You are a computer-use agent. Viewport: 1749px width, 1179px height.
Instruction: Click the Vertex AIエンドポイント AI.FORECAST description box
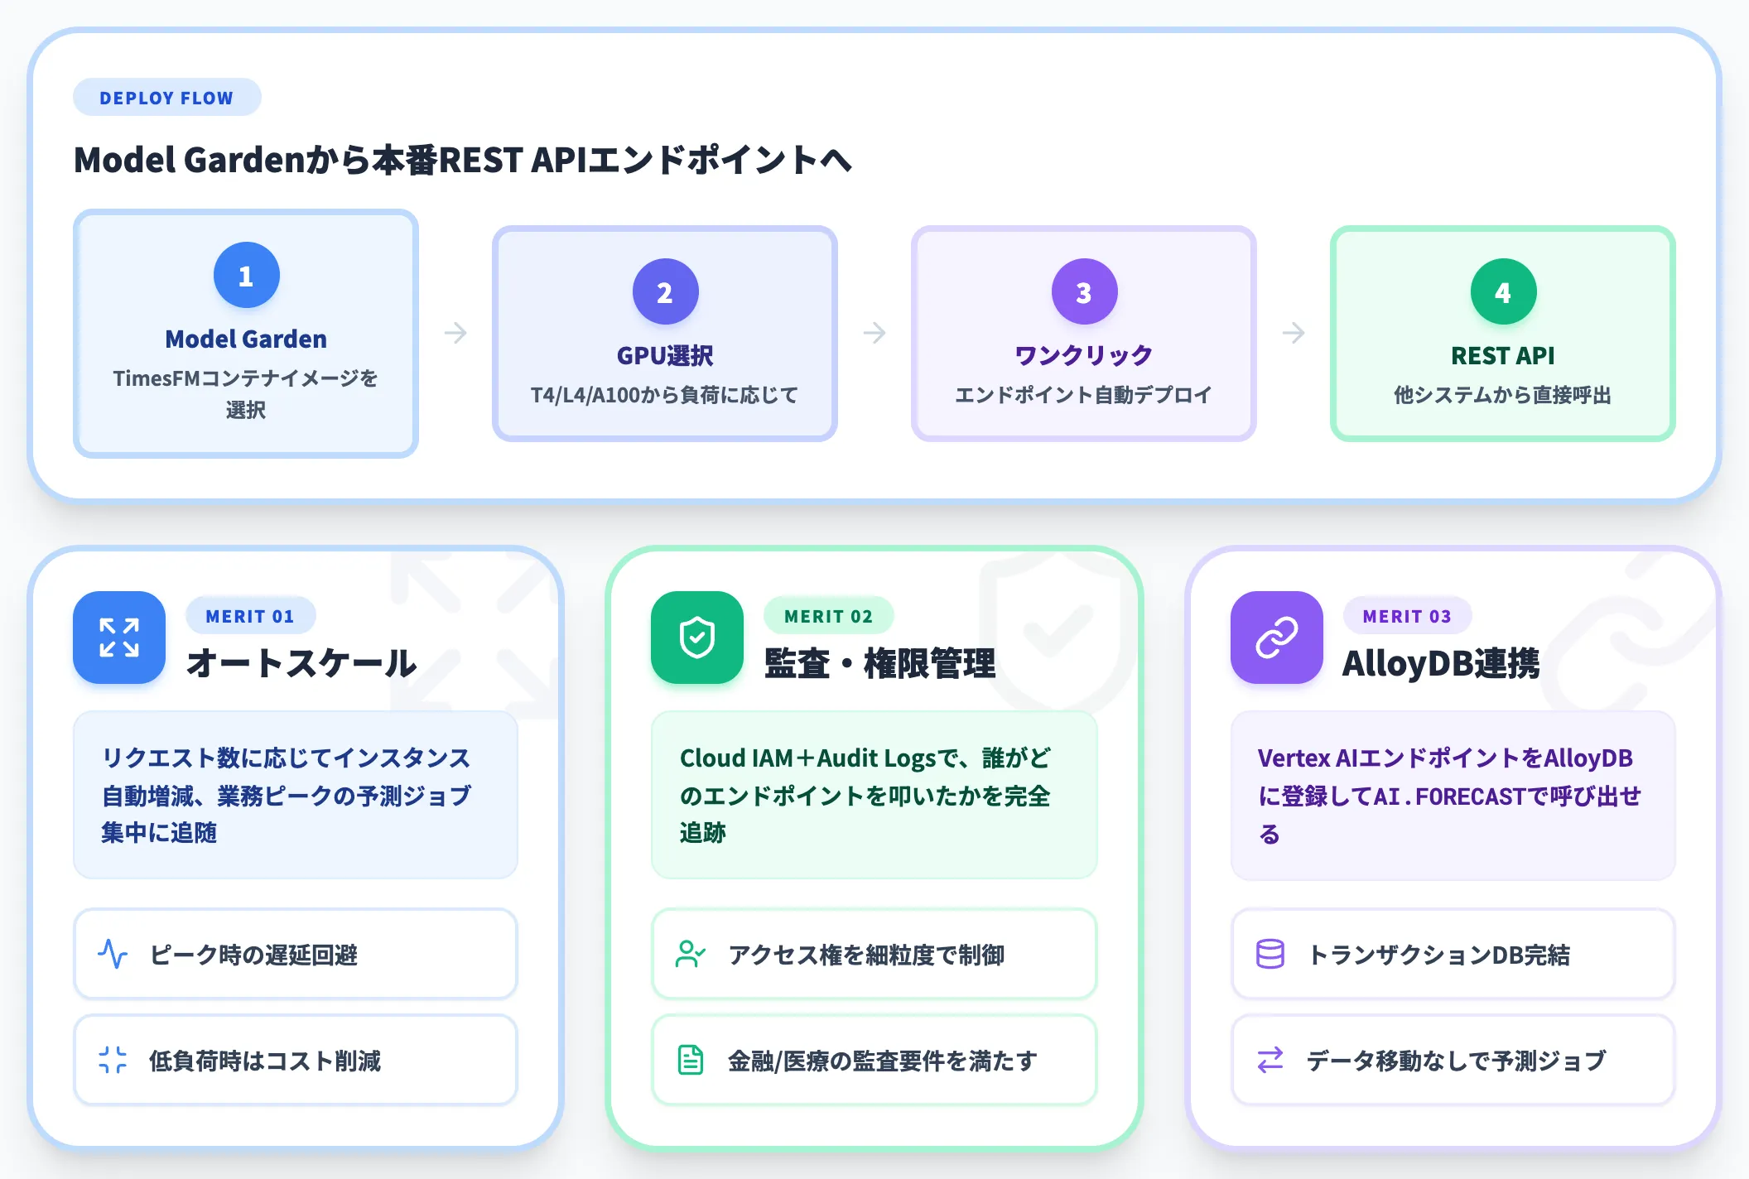point(1453,796)
